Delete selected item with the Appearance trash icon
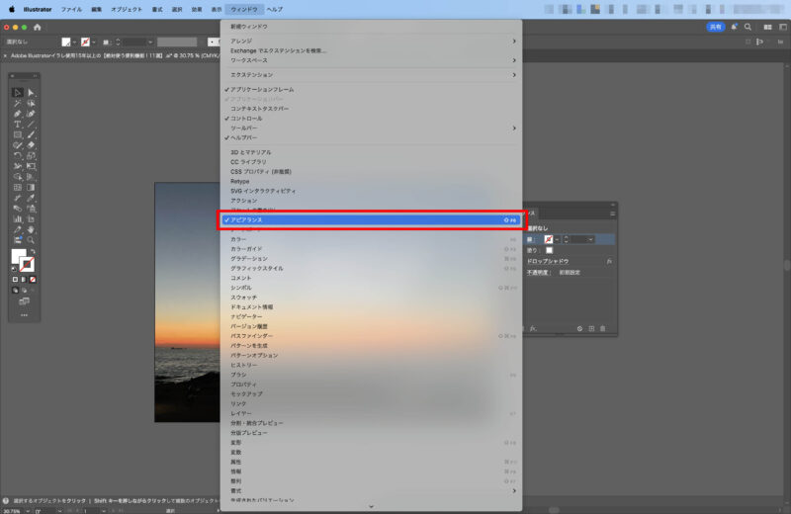 [x=604, y=328]
